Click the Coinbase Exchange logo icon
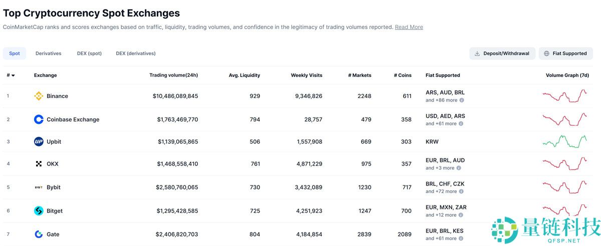Image resolution: width=601 pixels, height=246 pixels. (x=39, y=119)
